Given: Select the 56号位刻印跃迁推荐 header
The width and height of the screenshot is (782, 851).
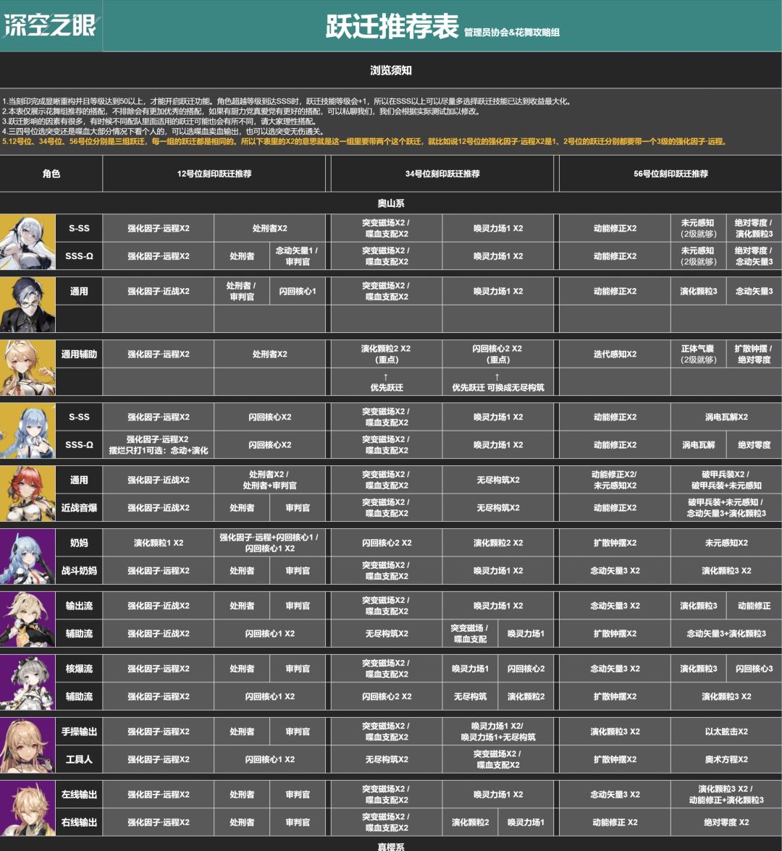Looking at the screenshot, I should [x=670, y=174].
